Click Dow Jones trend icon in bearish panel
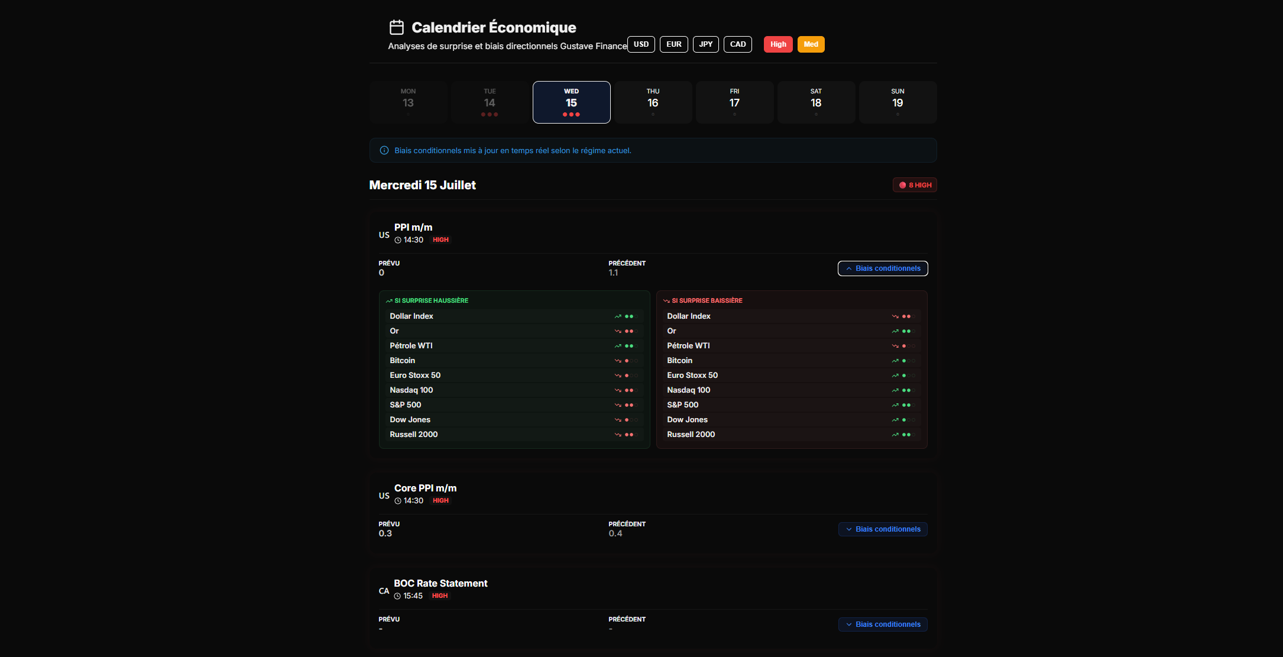Image resolution: width=1283 pixels, height=657 pixels. [x=895, y=420]
